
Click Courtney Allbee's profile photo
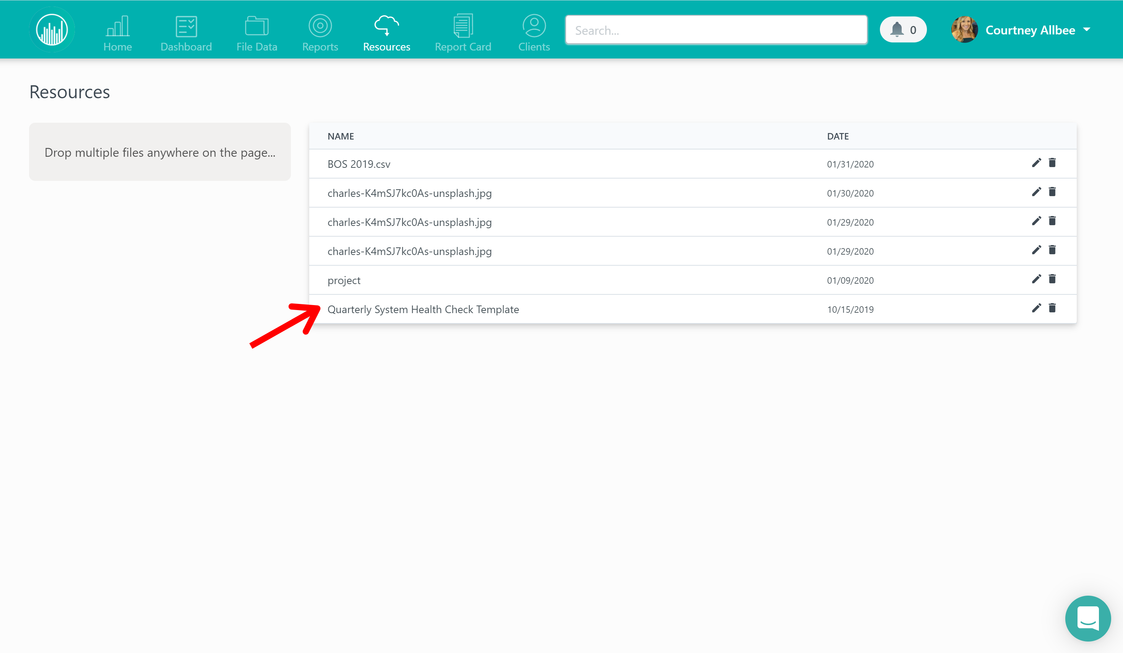pos(964,30)
